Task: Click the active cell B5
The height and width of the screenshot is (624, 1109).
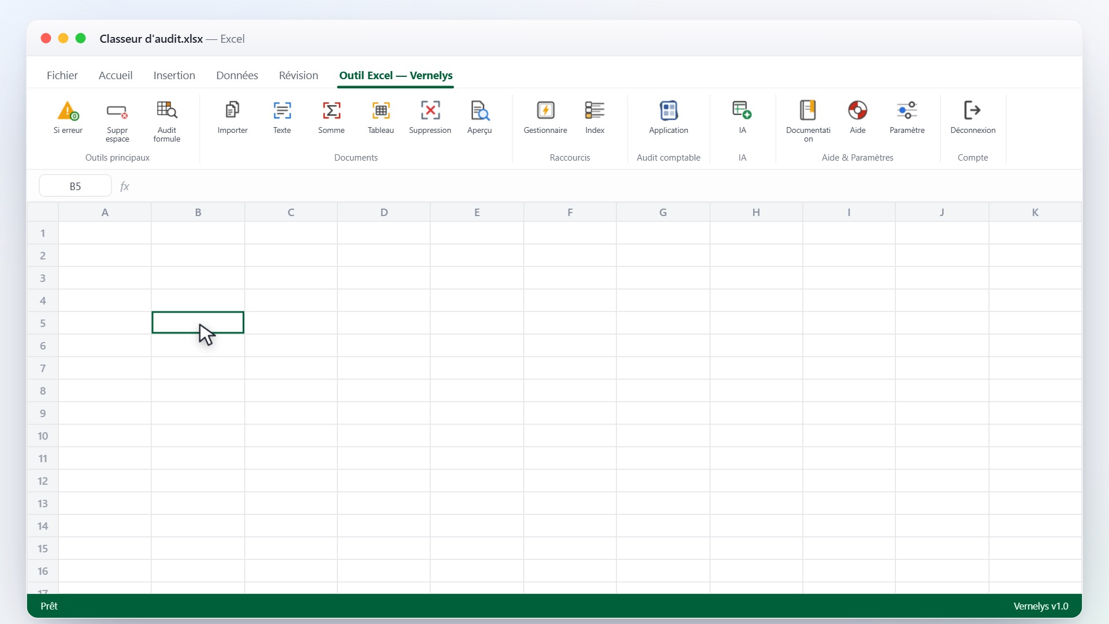Action: (x=198, y=322)
